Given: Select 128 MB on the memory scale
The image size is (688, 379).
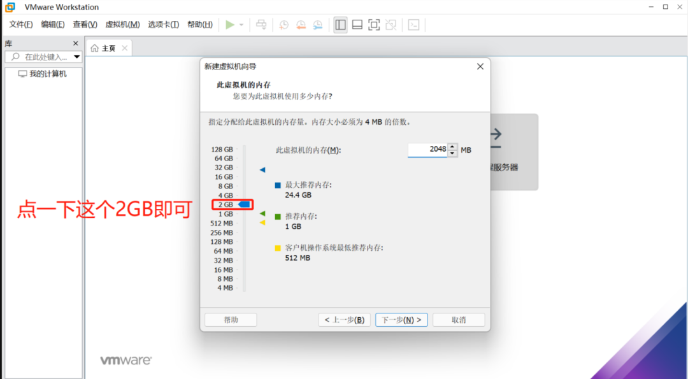Looking at the screenshot, I should click(x=222, y=241).
